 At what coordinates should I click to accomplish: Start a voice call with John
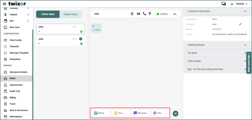[x=144, y=14]
